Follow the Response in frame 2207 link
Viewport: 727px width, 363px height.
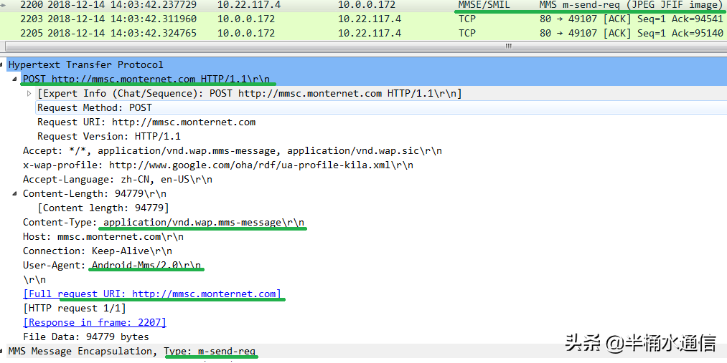coord(95,323)
